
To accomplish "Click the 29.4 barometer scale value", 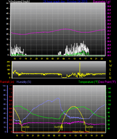I will tap(109, 24).
